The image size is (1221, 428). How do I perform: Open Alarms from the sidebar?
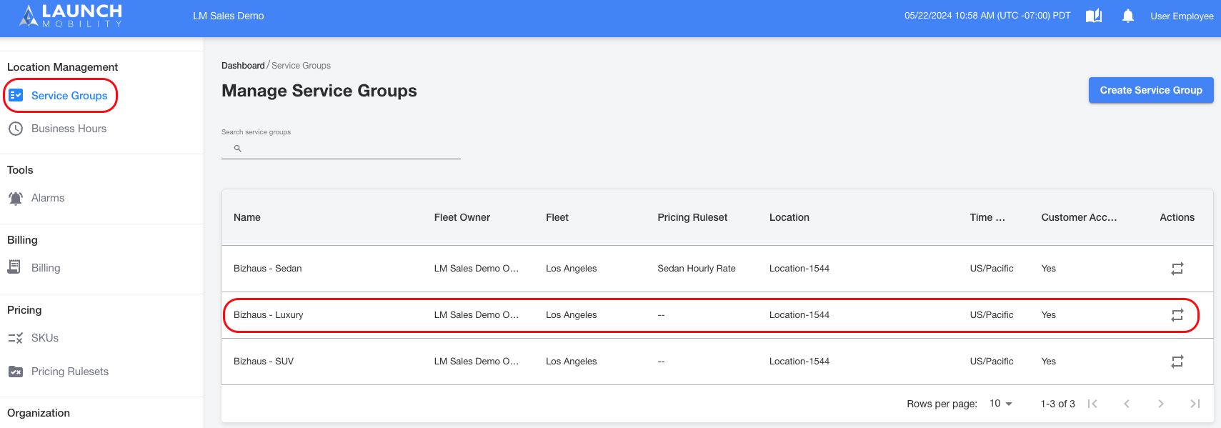point(48,198)
